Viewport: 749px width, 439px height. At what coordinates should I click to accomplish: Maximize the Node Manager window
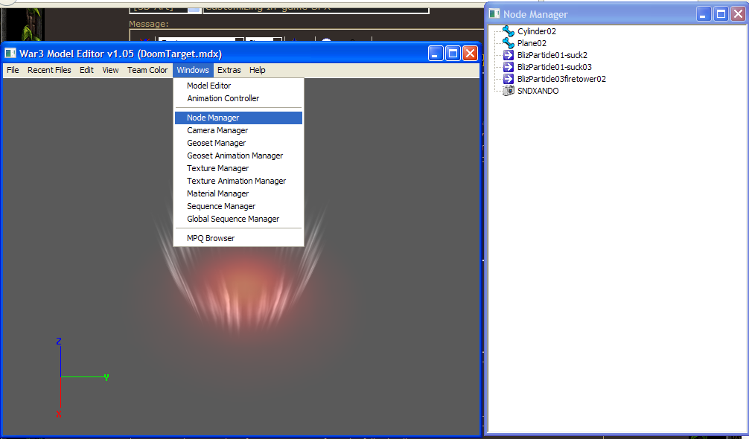tap(721, 14)
